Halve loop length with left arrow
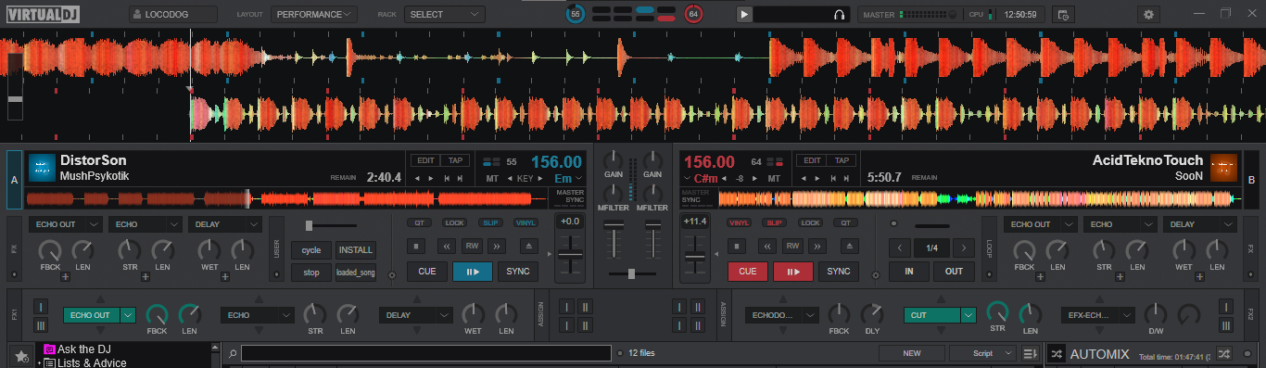This screenshot has width=1266, height=368. click(900, 247)
